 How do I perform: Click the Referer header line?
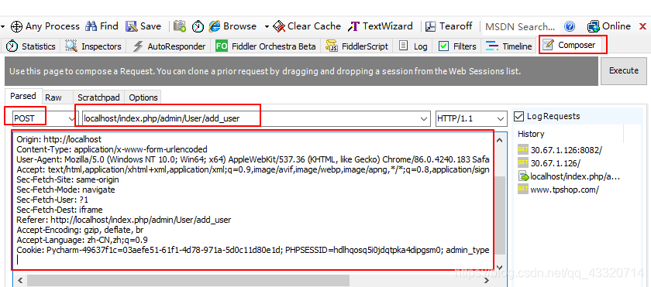[x=124, y=220]
